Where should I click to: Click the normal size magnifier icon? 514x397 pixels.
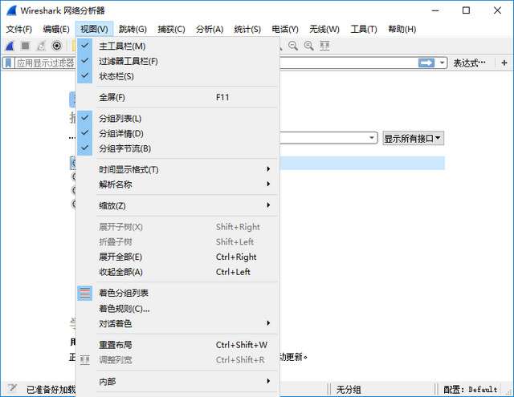pyautogui.click(x=308, y=46)
